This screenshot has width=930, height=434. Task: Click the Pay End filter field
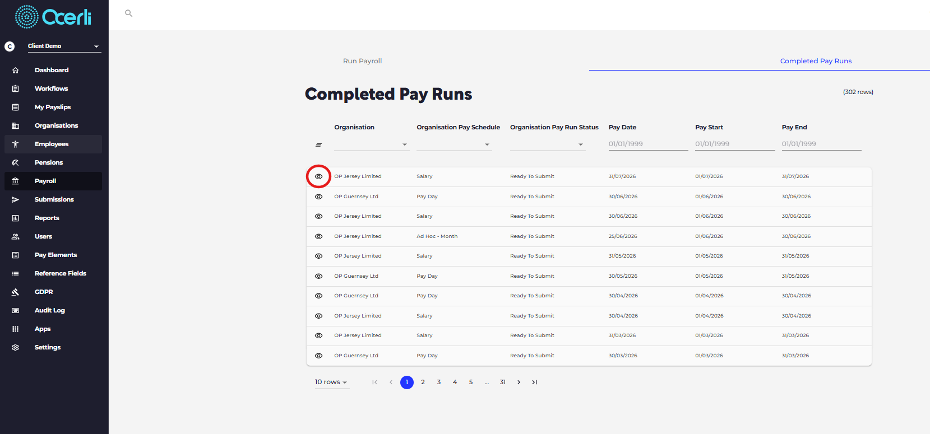tap(821, 144)
